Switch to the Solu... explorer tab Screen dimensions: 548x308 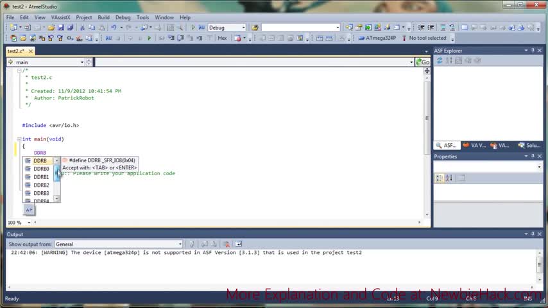(x=529, y=145)
